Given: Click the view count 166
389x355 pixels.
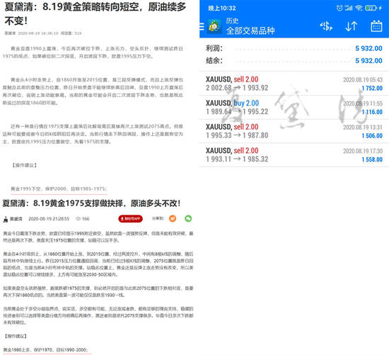Looking at the screenshot, I should pos(86,219).
